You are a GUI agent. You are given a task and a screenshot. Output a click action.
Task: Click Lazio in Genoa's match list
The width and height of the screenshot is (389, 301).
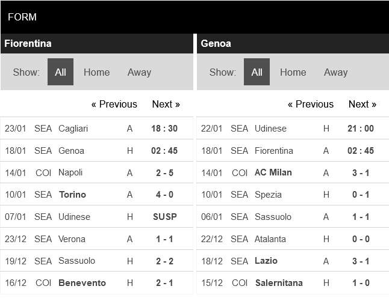[x=266, y=261]
